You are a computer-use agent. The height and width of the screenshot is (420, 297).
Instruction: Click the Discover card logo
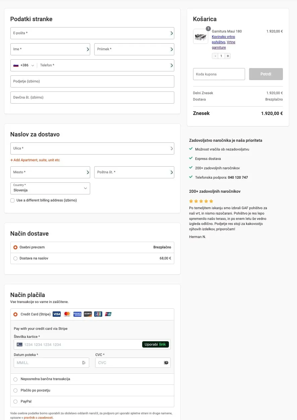[88, 314]
